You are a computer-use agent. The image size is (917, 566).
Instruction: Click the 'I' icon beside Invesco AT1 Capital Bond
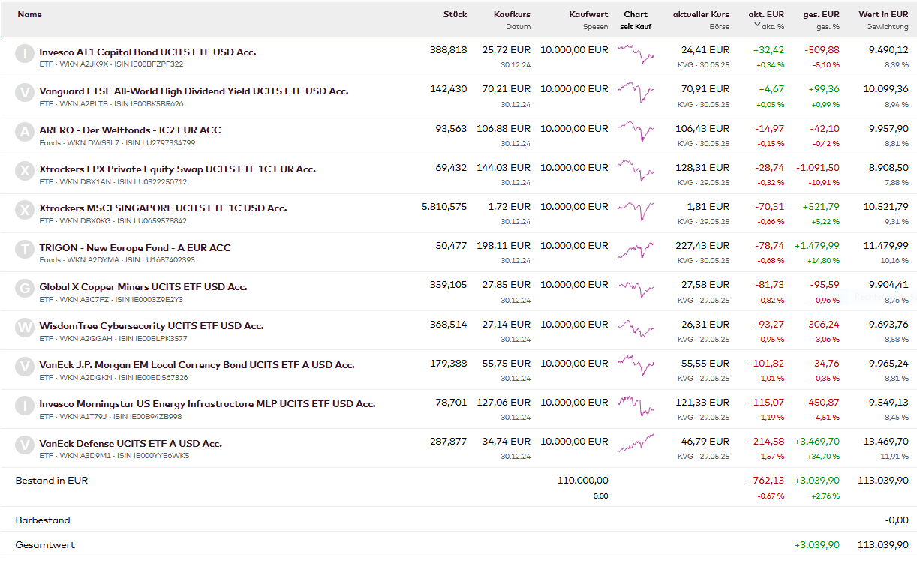[25, 54]
